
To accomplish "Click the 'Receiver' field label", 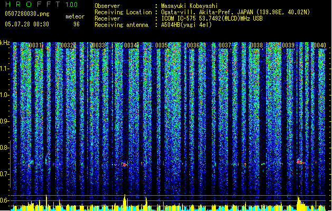I will click(x=107, y=18).
